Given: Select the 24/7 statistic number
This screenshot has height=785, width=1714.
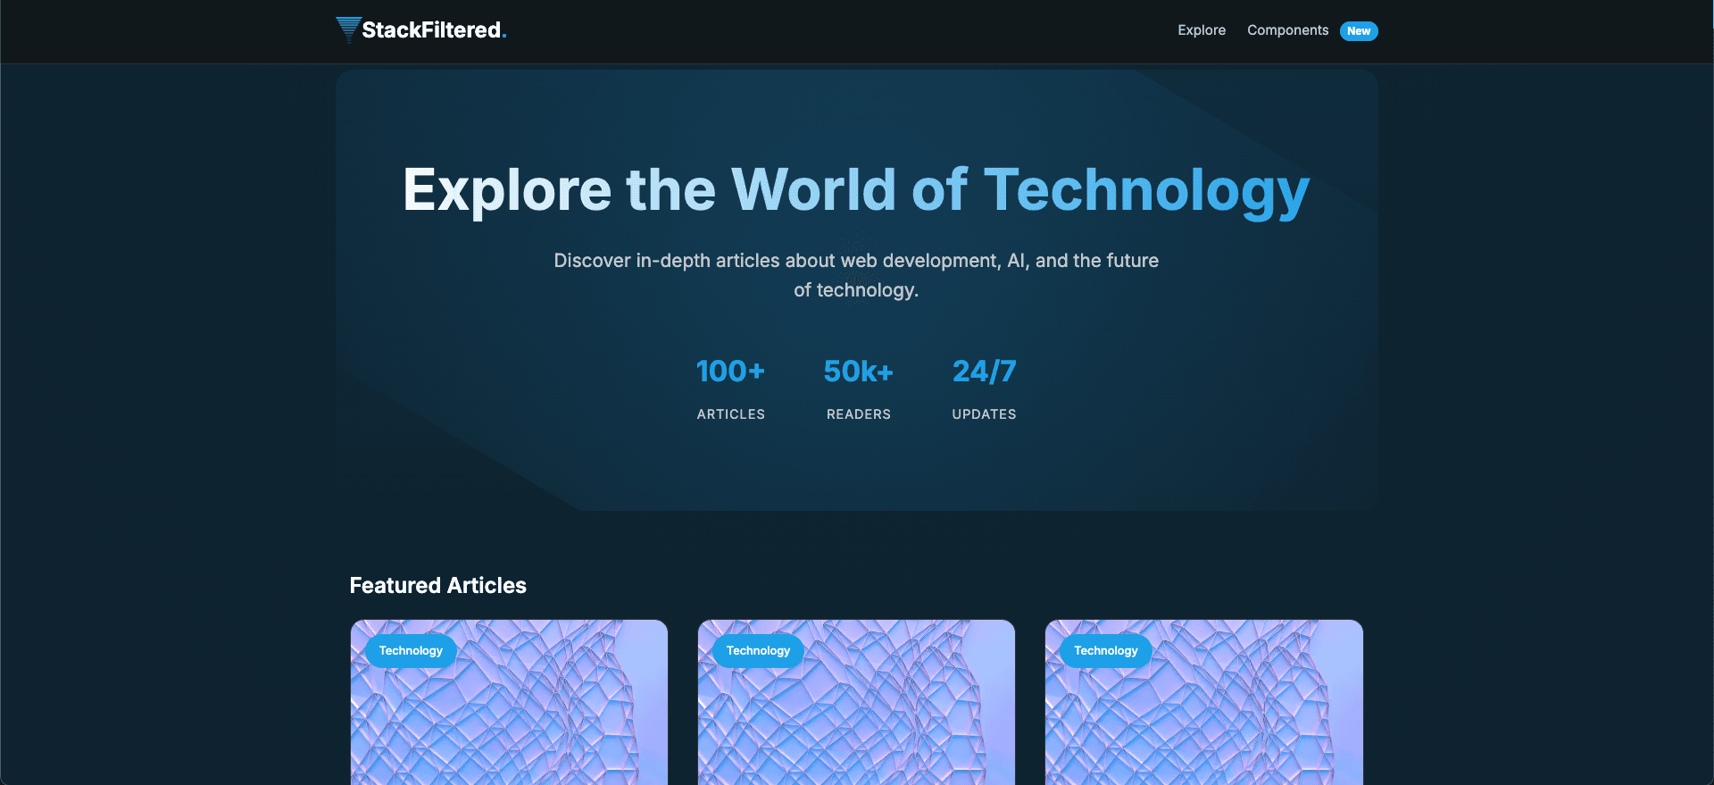Looking at the screenshot, I should (984, 372).
